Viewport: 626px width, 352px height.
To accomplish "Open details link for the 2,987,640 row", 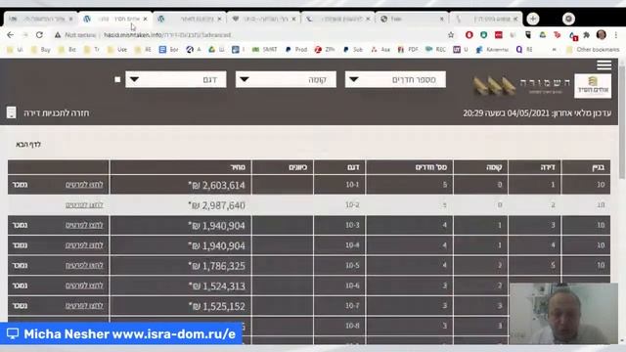I will 84,204.
